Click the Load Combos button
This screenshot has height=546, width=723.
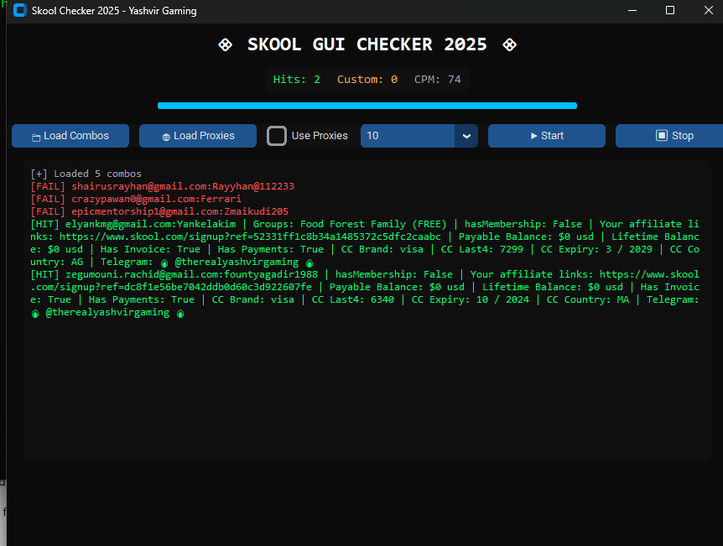coord(70,136)
